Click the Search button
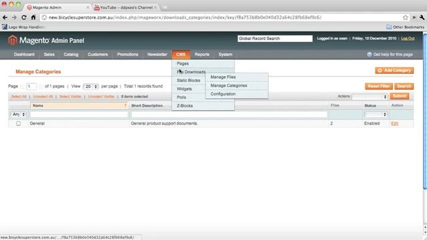The height and width of the screenshot is (240, 427). pyautogui.click(x=404, y=86)
